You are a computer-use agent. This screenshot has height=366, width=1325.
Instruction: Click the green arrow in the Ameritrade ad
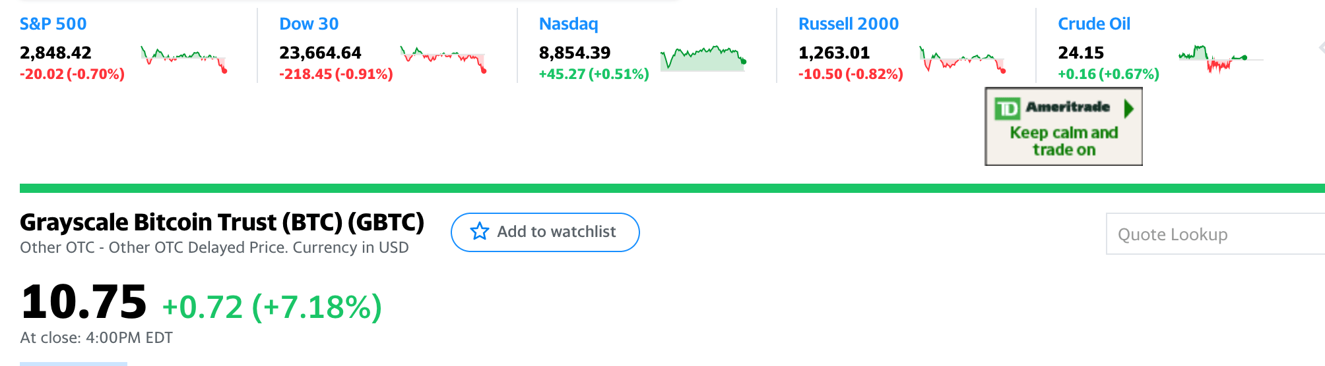[x=1128, y=108]
